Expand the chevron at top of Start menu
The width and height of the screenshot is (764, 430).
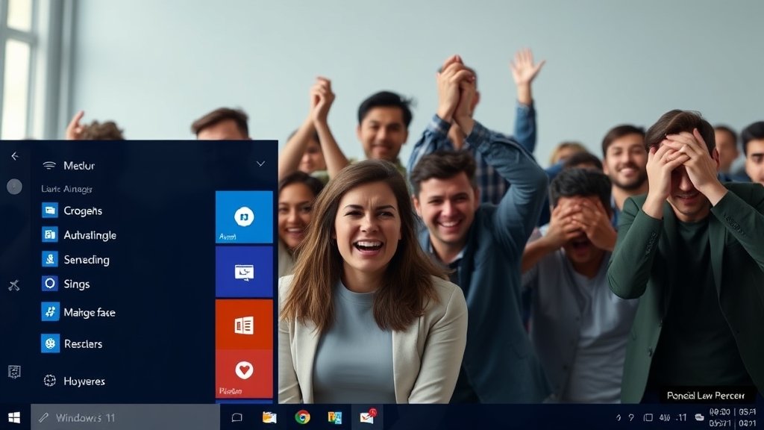coord(260,163)
